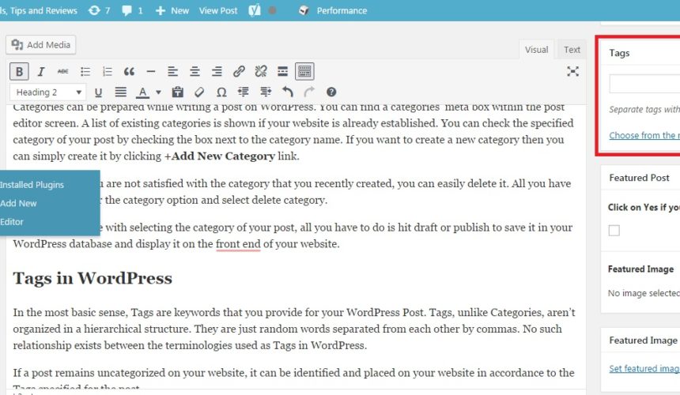The width and height of the screenshot is (680, 395).
Task: Open distraction-free writing mode
Action: point(573,71)
